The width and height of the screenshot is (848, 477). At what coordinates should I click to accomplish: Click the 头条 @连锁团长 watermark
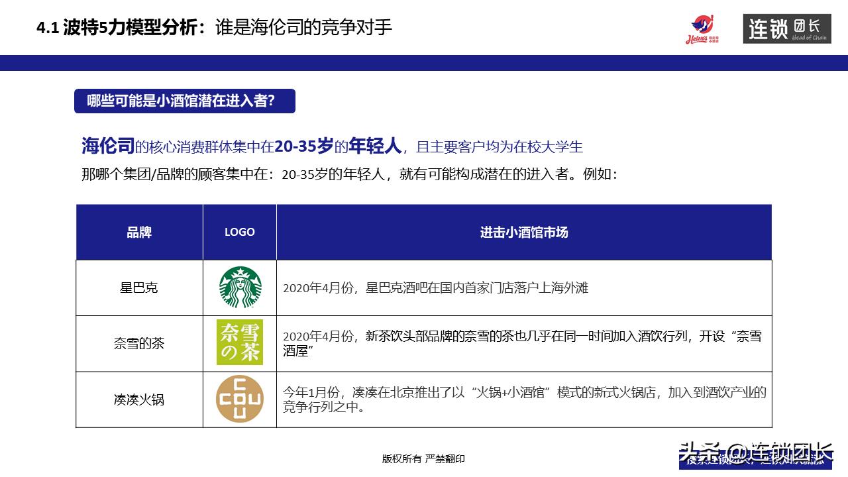(x=755, y=454)
